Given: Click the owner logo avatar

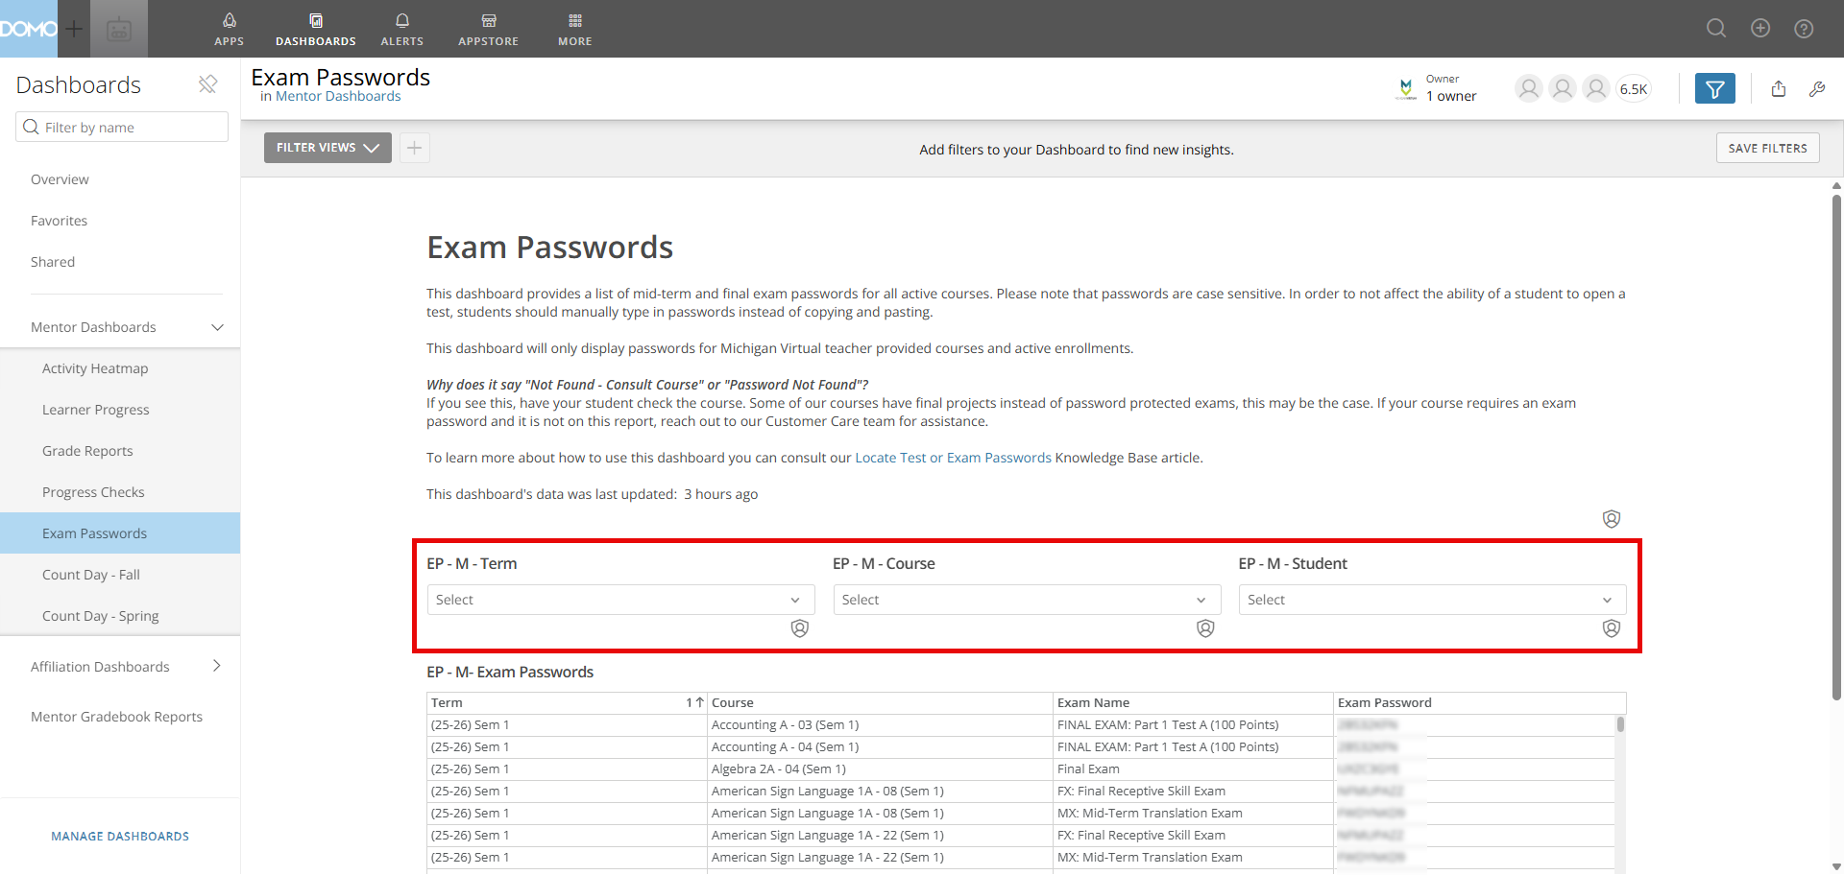Looking at the screenshot, I should coord(1406,89).
